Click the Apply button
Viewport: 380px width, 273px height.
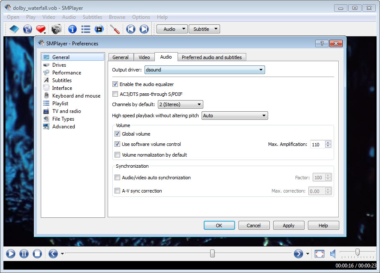coord(288,226)
